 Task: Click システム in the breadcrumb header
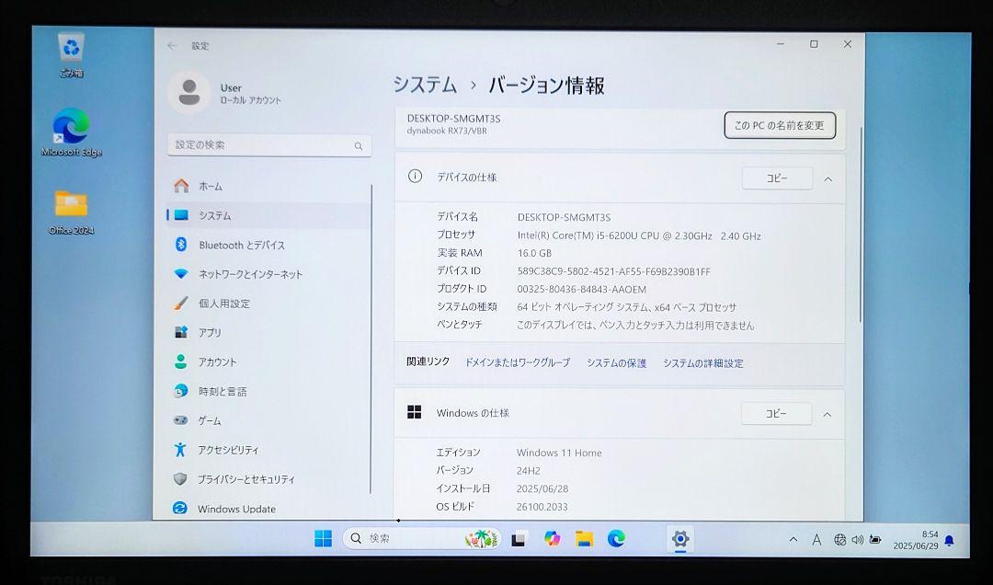[x=425, y=85]
